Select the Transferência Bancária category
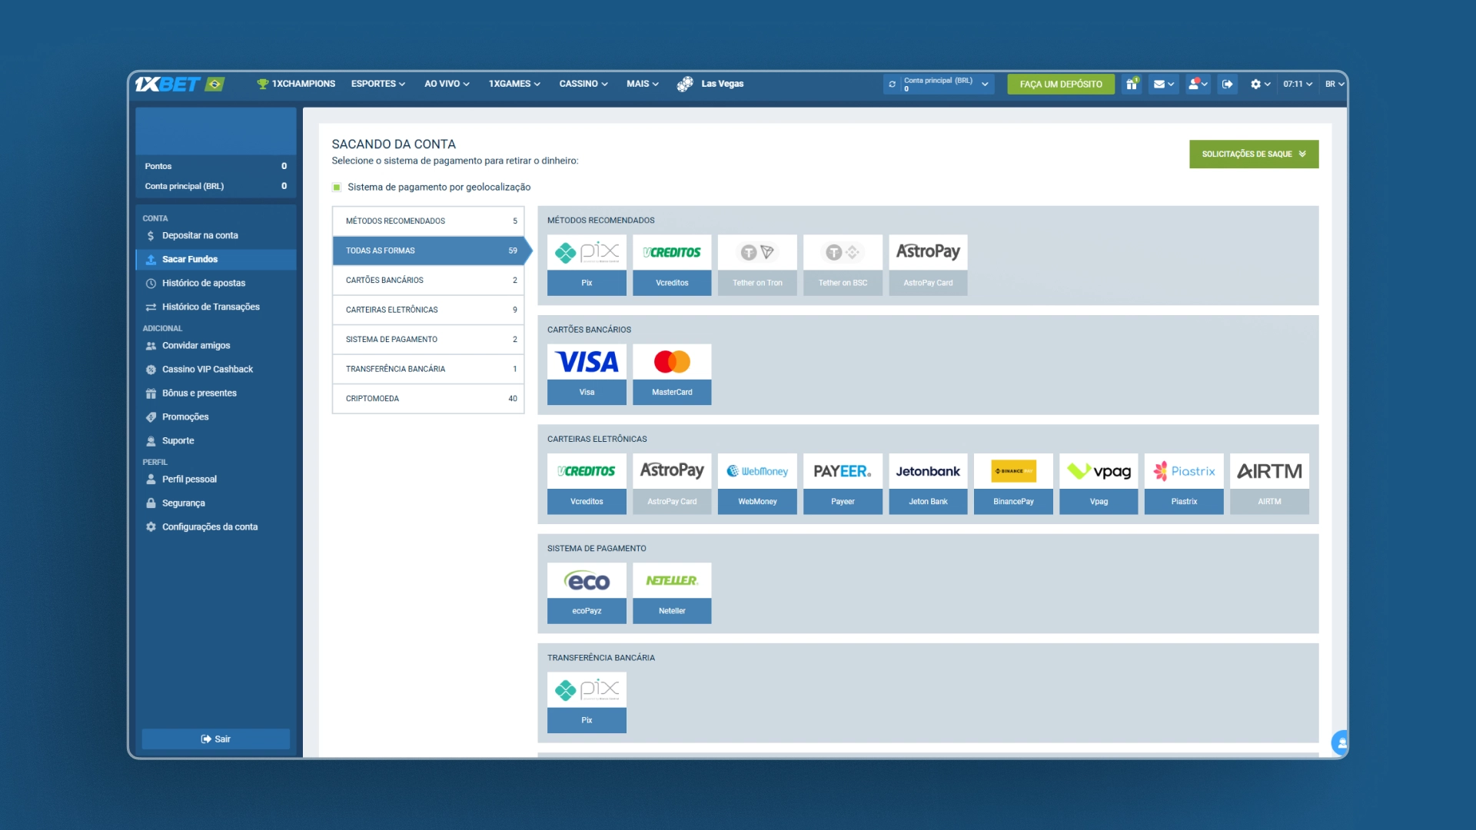Viewport: 1476px width, 830px height. (428, 369)
